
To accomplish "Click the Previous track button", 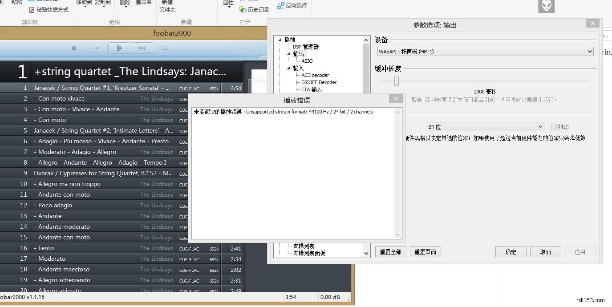I will [97, 48].
